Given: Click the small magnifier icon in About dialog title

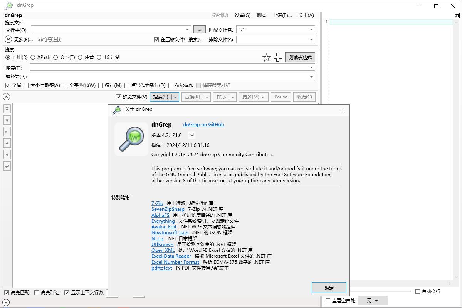Looking at the screenshot, I should tap(117, 110).
